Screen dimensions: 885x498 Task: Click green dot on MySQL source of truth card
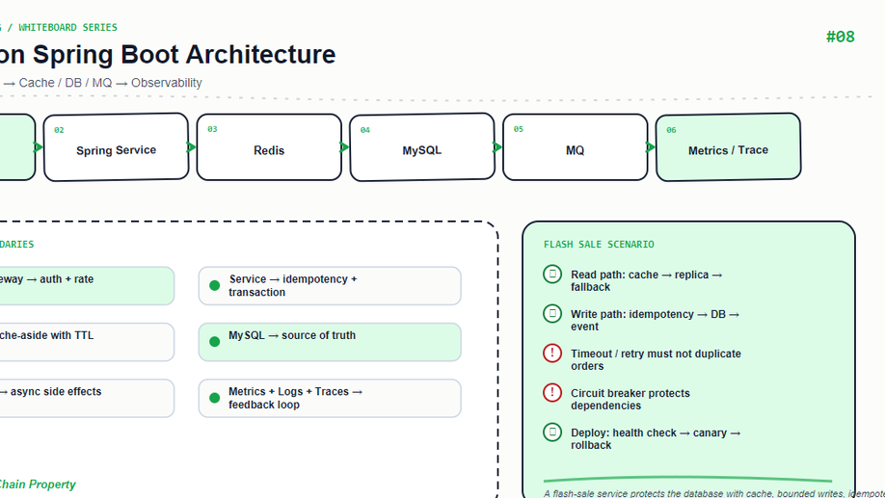214,342
